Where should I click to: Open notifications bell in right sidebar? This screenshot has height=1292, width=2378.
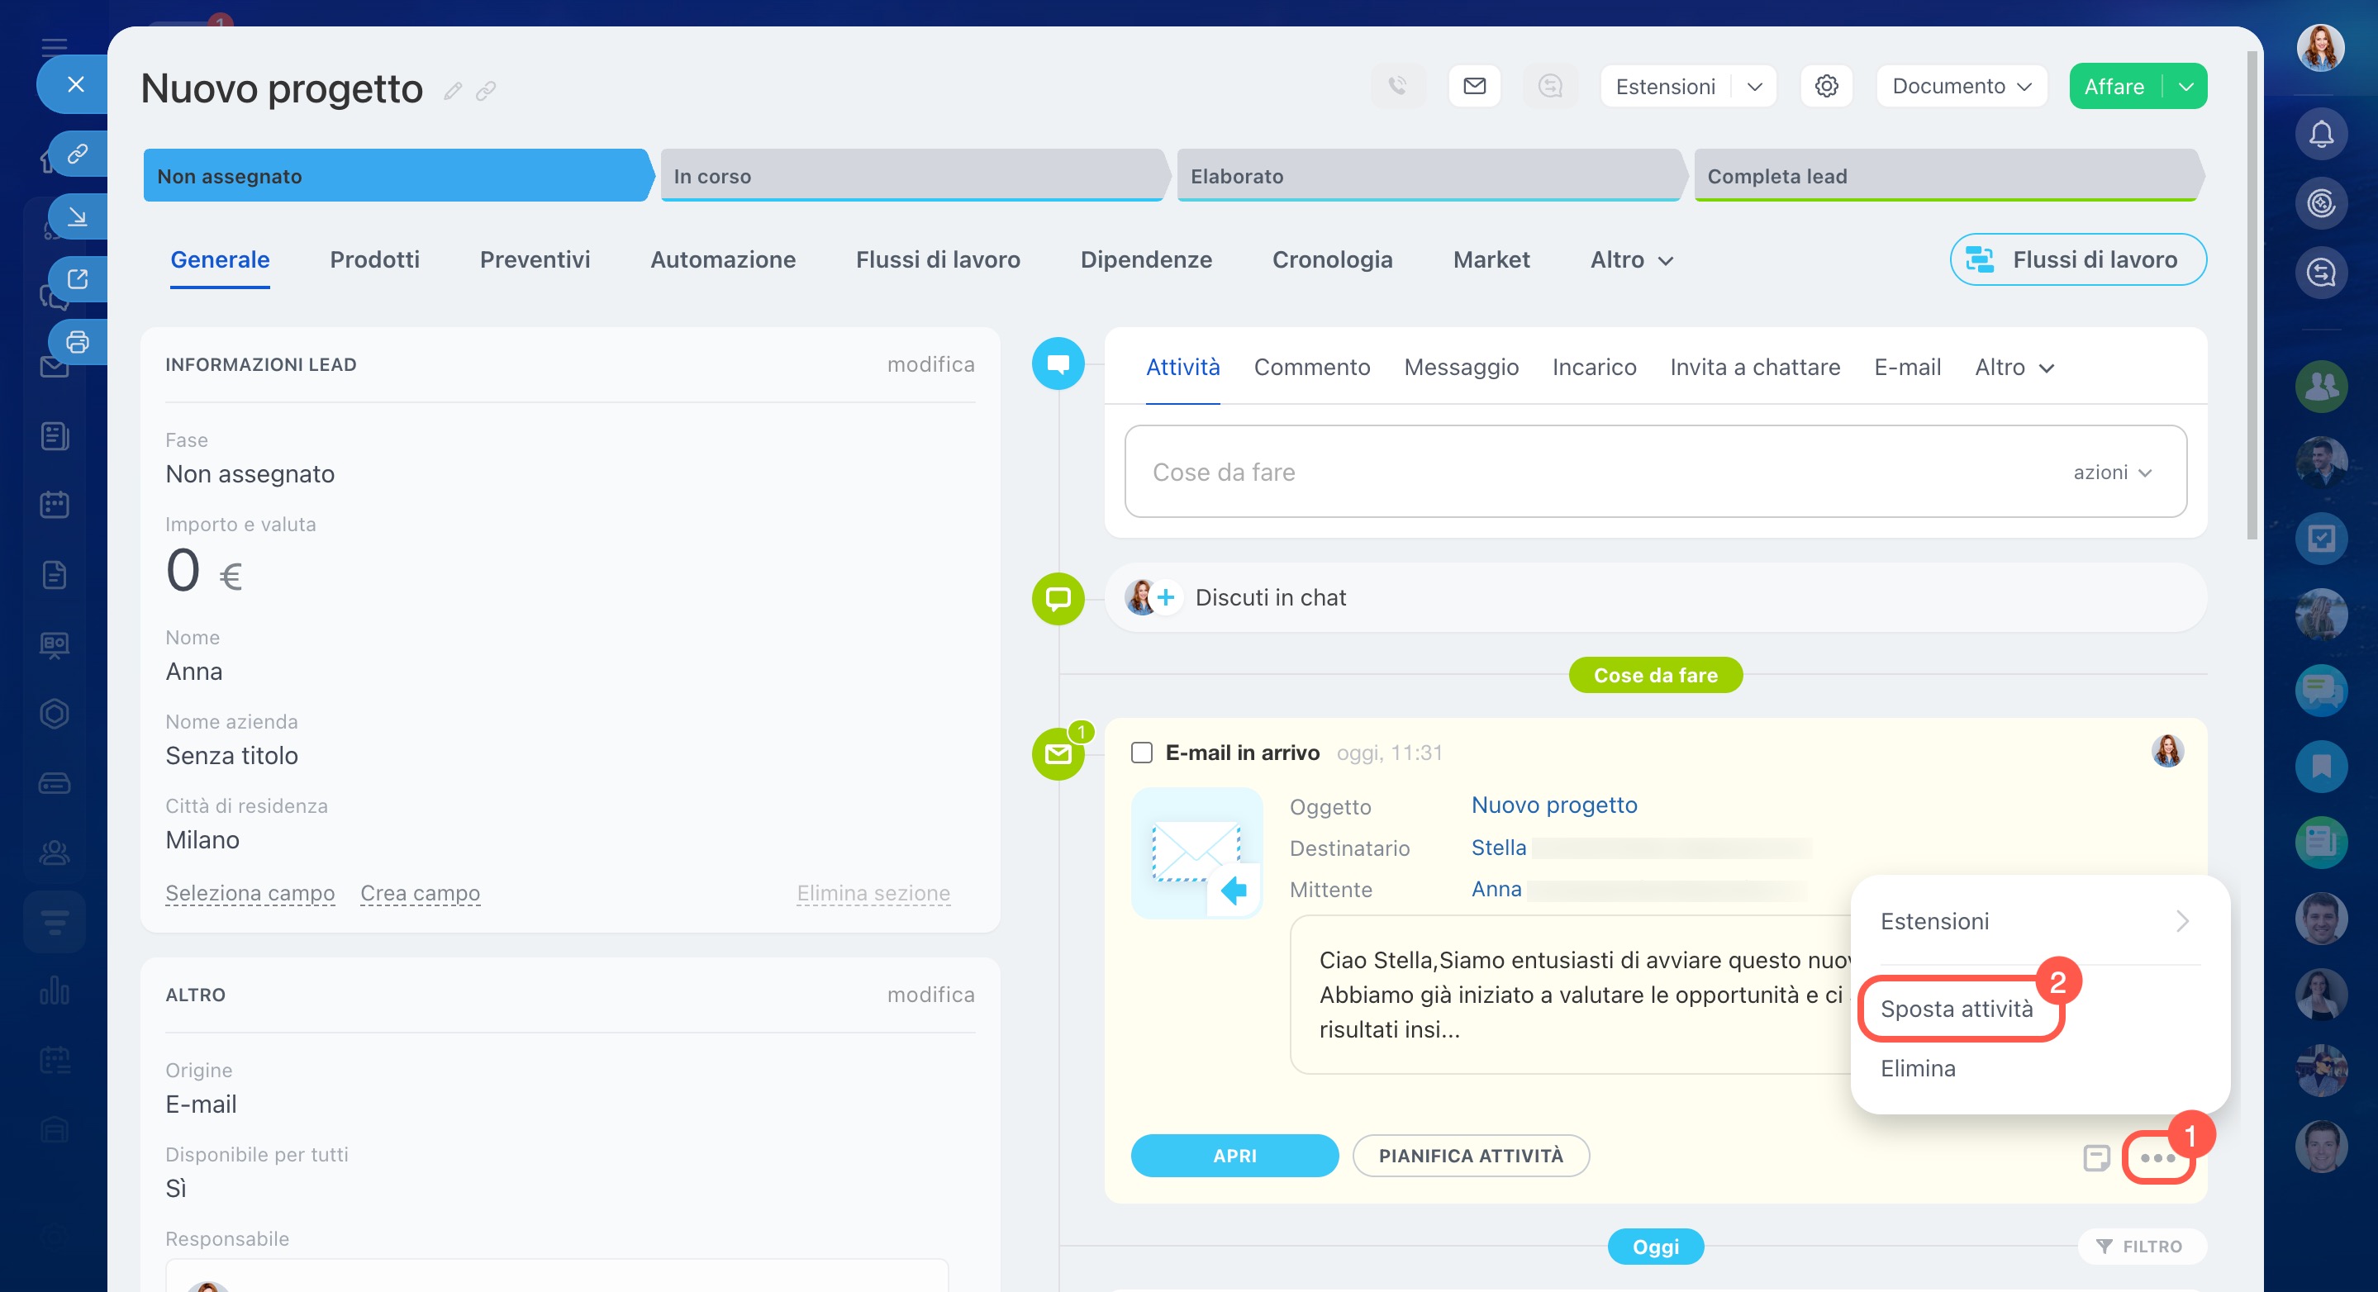[2321, 135]
